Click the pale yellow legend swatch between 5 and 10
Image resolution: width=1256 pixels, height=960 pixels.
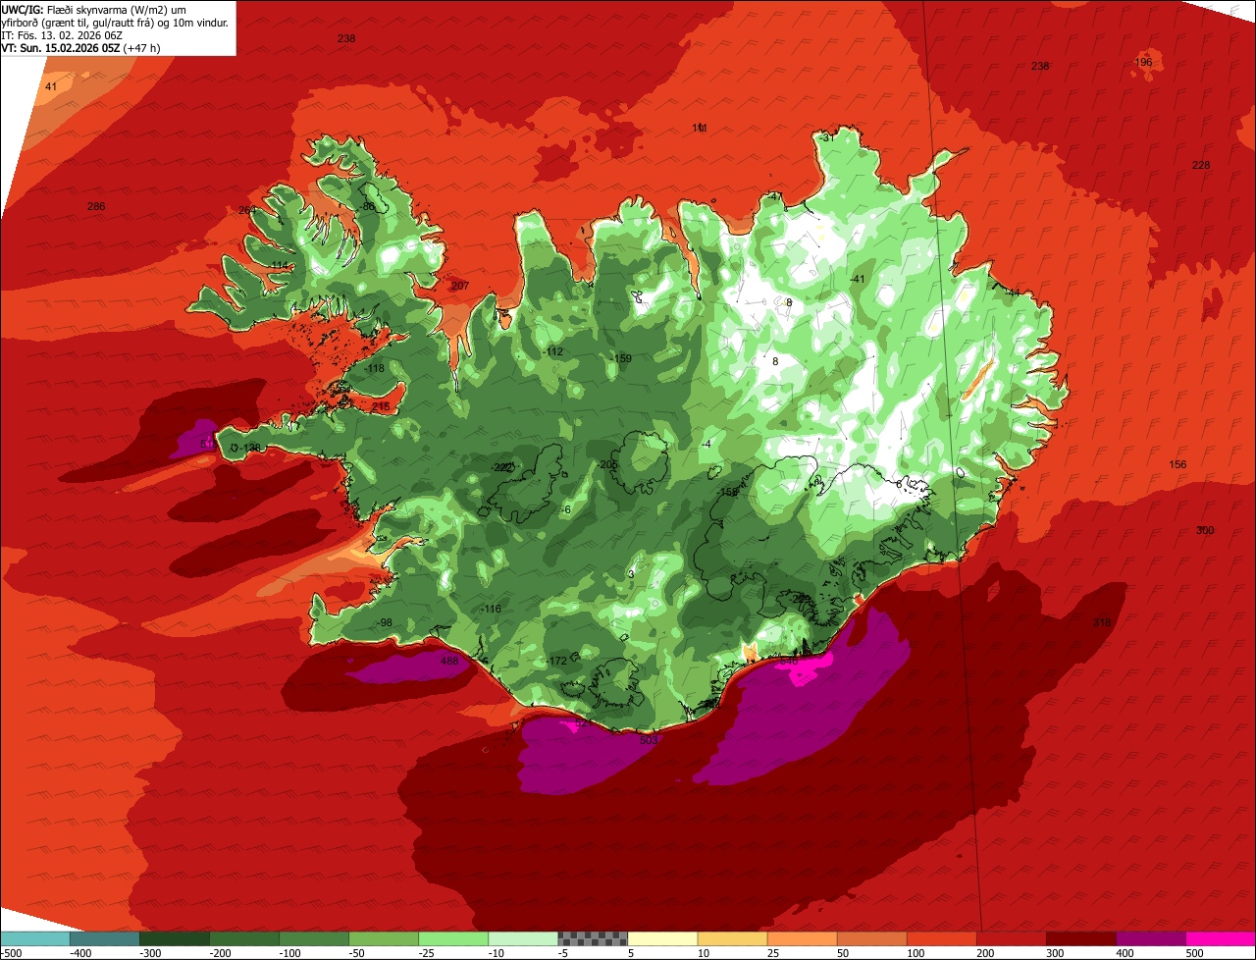coord(662,938)
